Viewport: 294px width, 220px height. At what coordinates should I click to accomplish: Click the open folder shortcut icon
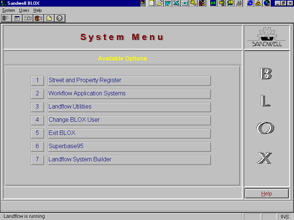[x=159, y=3]
